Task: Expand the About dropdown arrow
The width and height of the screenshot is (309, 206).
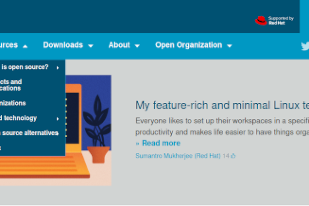Action: click(137, 46)
